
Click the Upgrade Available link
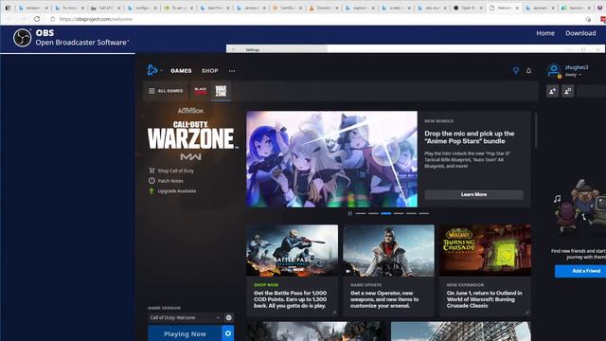(x=177, y=191)
